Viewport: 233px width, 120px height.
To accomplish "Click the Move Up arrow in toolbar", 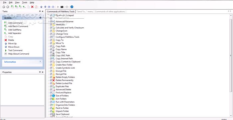I will click(x=41, y=7).
